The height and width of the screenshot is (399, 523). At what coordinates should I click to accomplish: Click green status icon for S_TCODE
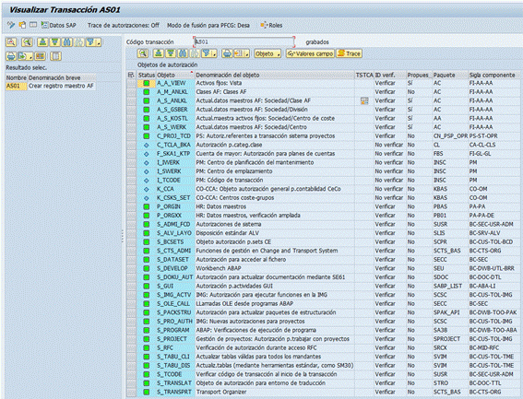tap(146, 374)
